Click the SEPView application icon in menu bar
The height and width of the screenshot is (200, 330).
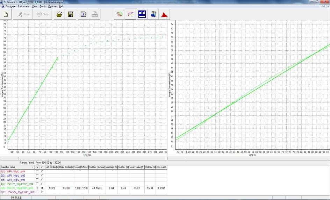point(2,6)
